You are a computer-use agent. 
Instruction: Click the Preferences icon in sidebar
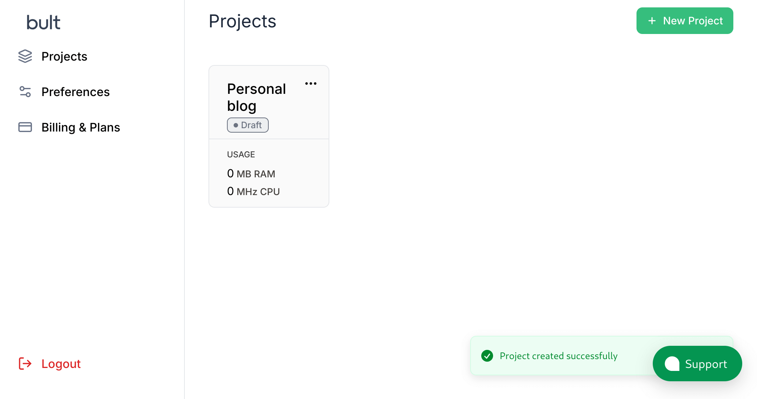pyautogui.click(x=25, y=92)
